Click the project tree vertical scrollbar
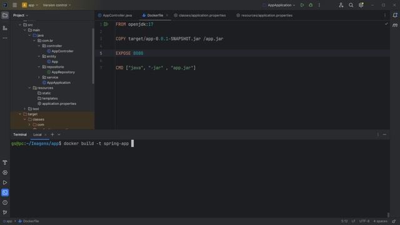This screenshot has width=400, height=225. click(93, 56)
